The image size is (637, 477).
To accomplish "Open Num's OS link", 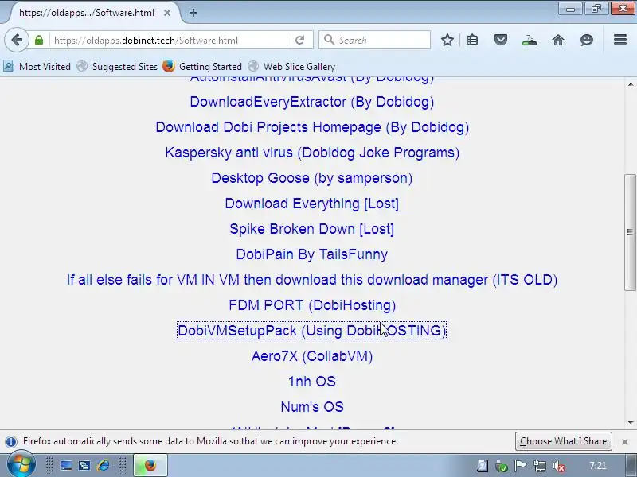I will 312,407.
